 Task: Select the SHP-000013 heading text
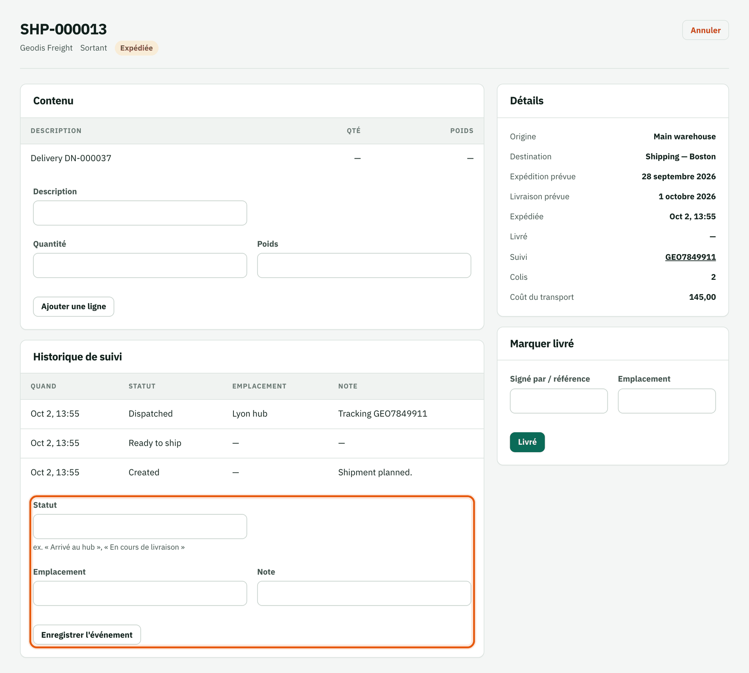click(64, 29)
